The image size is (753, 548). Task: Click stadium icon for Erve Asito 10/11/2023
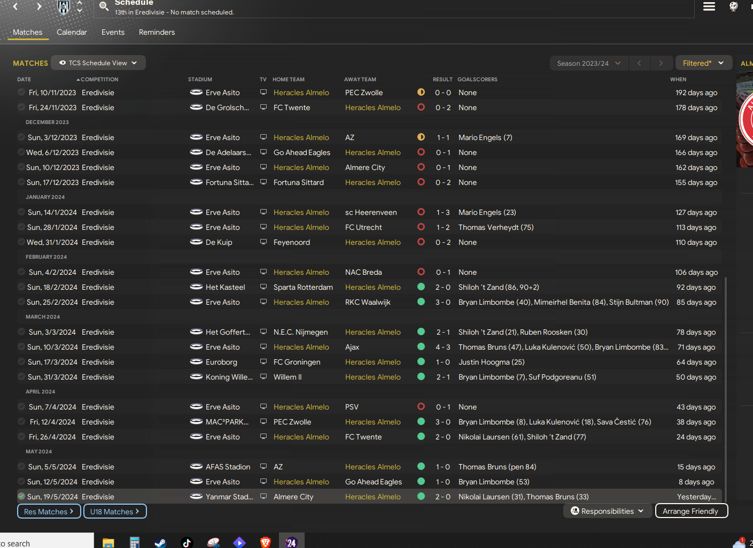[196, 92]
